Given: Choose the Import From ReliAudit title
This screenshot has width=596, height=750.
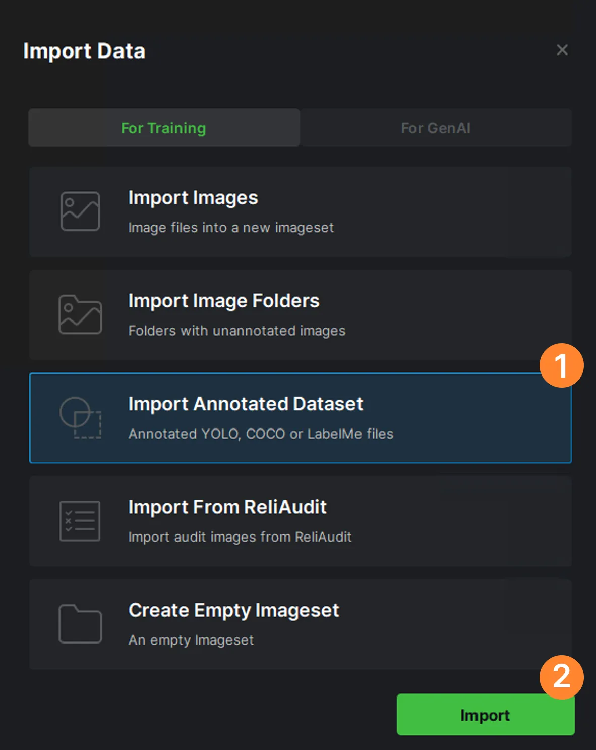Looking at the screenshot, I should point(227,507).
